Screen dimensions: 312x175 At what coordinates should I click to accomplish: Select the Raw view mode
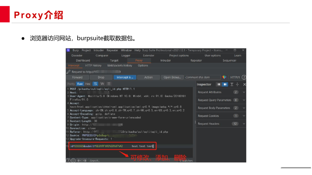click(x=80, y=84)
